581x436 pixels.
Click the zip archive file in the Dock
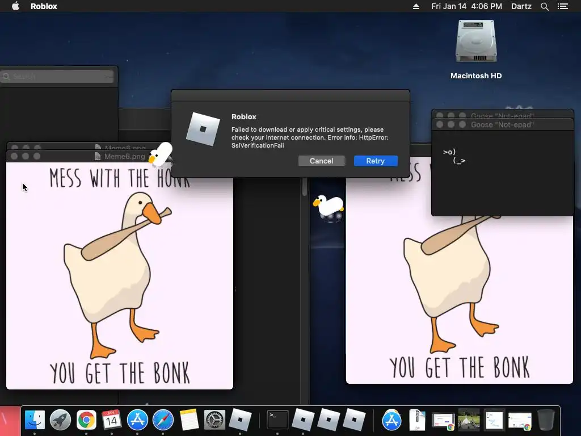coord(417,420)
